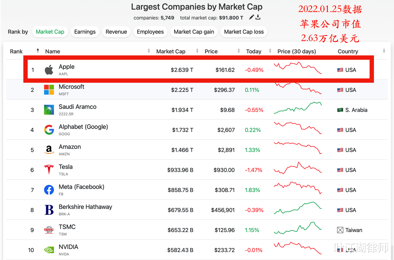Sort table by Market Cap column header
Viewport: 394px width, 260px height.
click(171, 51)
